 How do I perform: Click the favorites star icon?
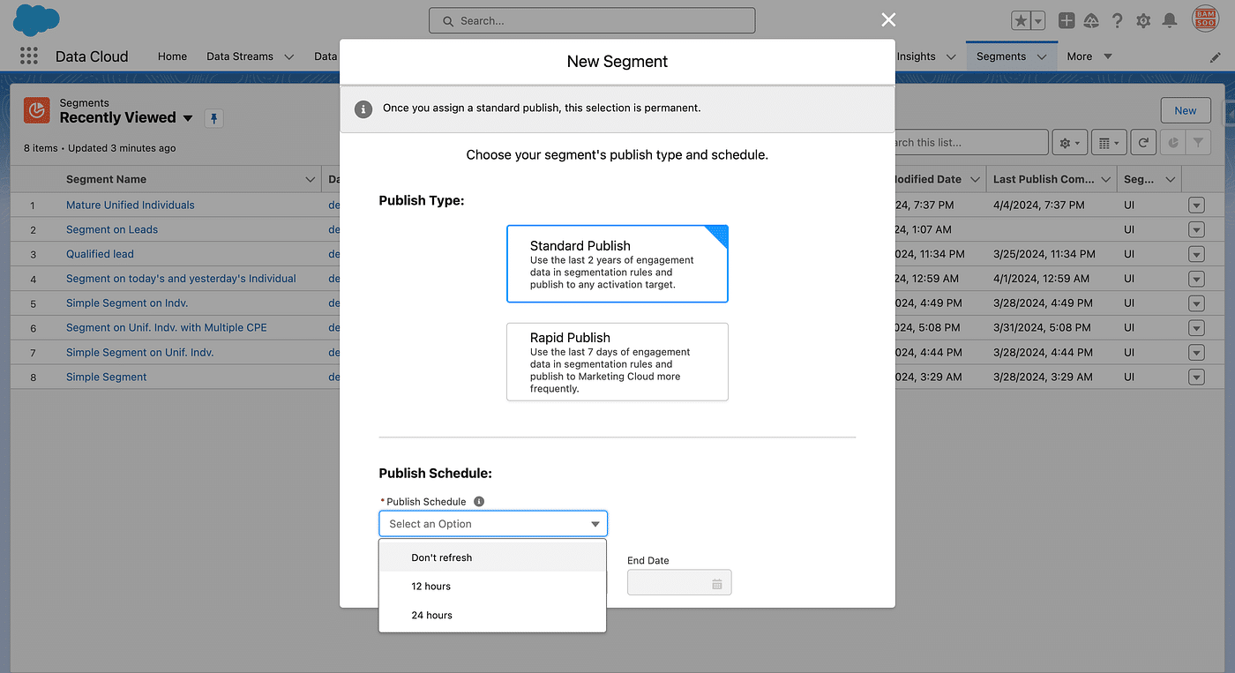click(1021, 20)
